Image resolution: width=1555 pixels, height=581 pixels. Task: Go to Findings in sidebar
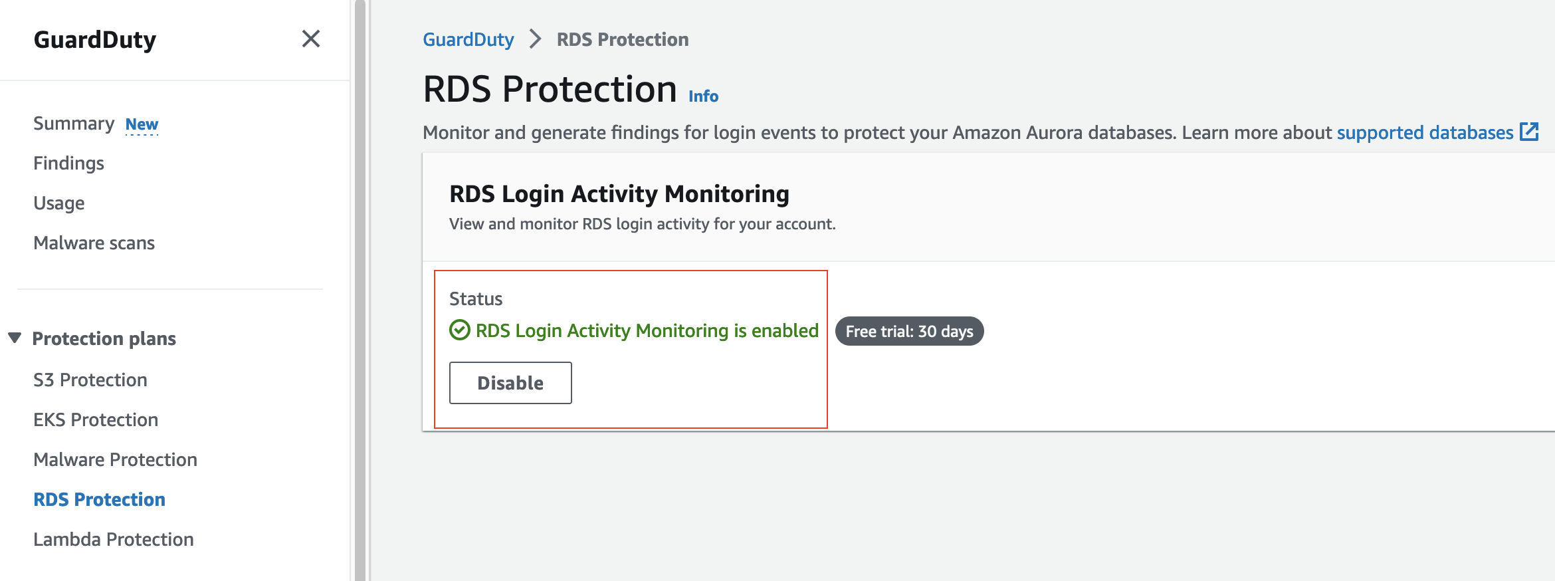coord(68,164)
